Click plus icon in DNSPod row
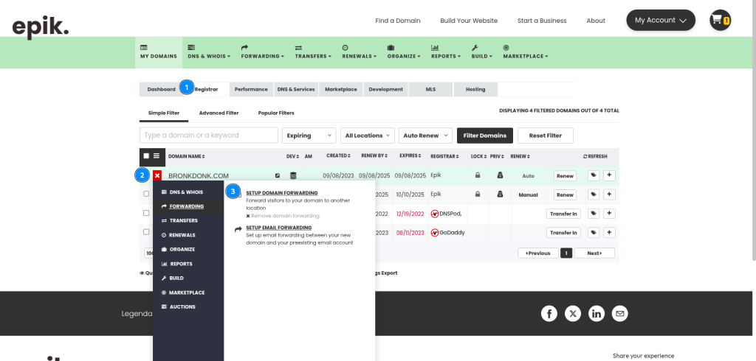The width and height of the screenshot is (756, 361). tap(609, 214)
